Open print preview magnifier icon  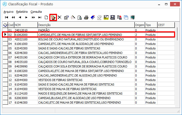coord(80,18)
